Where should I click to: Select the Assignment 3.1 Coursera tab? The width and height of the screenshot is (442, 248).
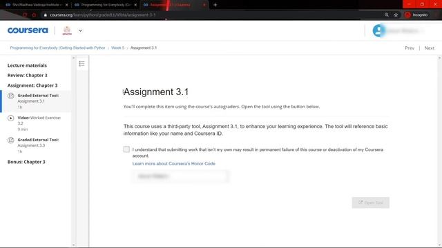174,5
